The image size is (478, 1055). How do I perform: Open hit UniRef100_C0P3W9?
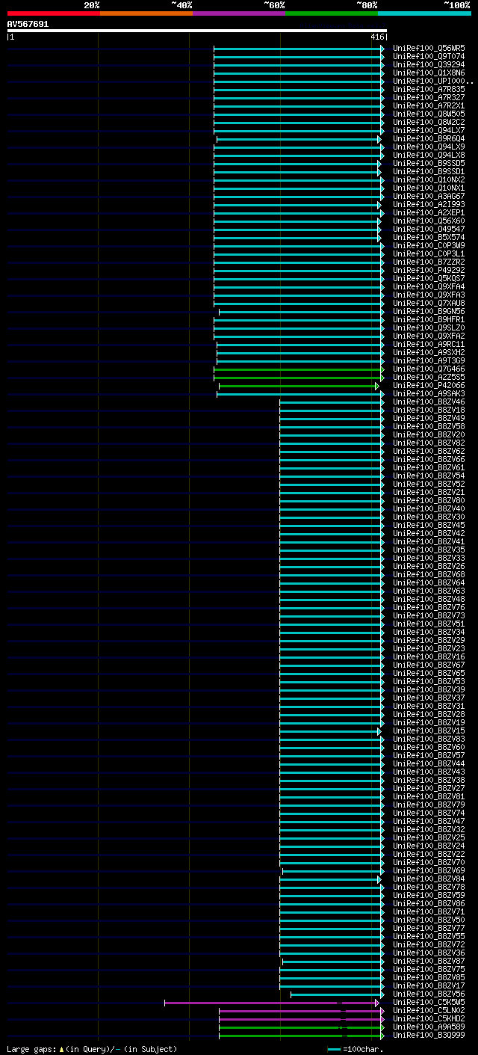pyautogui.click(x=429, y=245)
